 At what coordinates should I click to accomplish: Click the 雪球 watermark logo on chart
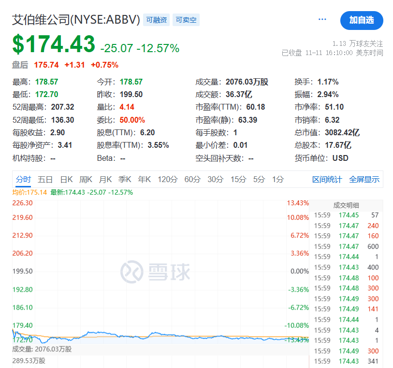[155, 271]
